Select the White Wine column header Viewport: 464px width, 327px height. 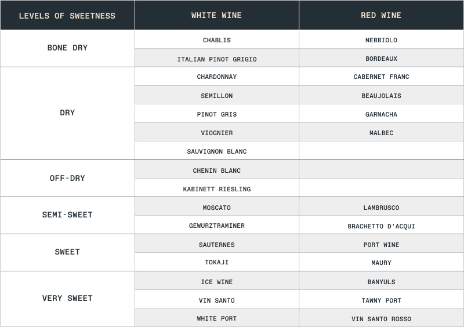click(216, 15)
